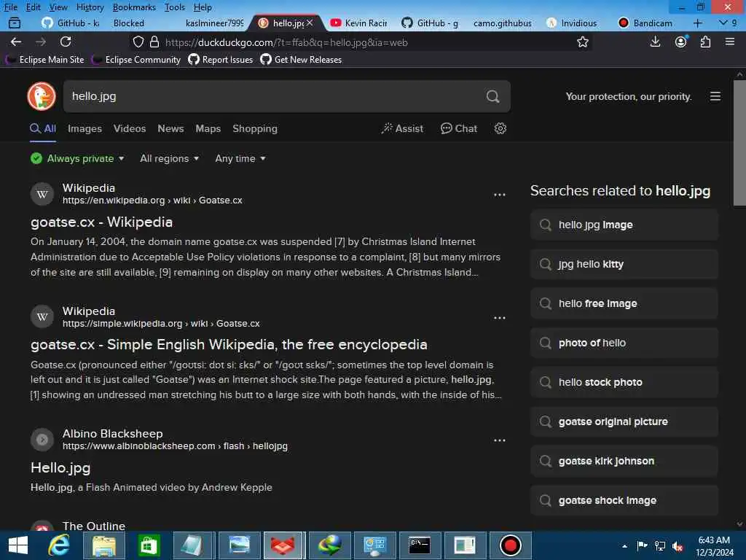Switch to Kevin Racir YouTube tab
746x560 pixels.
point(359,23)
